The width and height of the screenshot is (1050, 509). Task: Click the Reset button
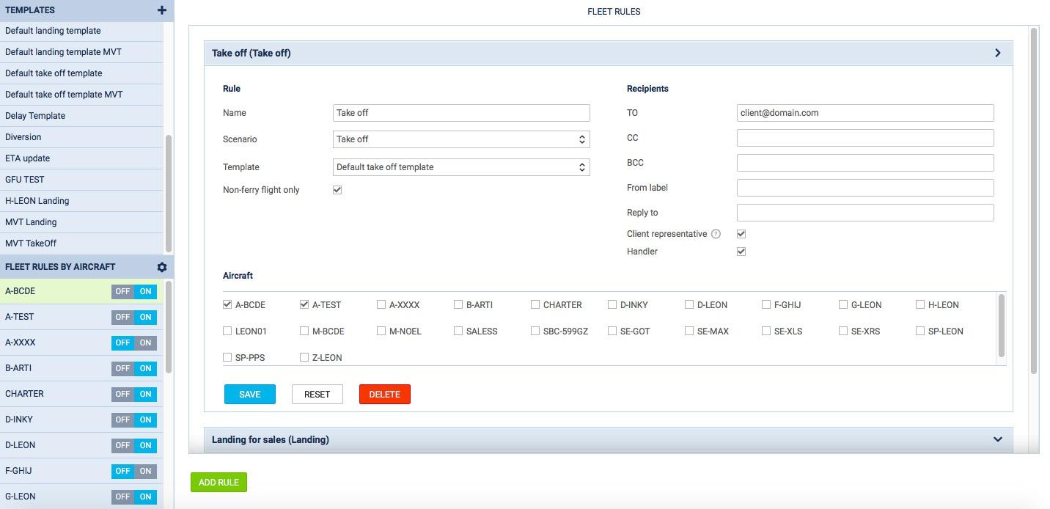[317, 394]
